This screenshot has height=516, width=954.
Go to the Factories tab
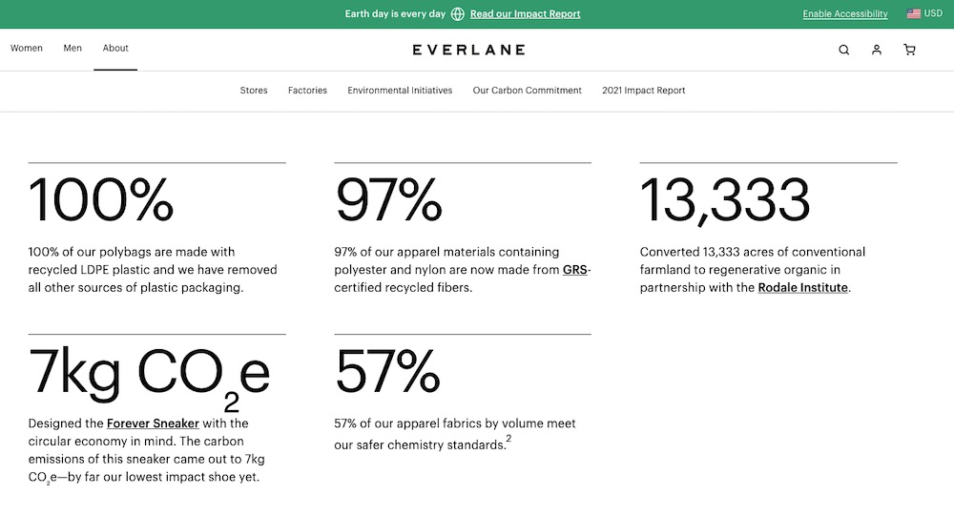coord(307,90)
